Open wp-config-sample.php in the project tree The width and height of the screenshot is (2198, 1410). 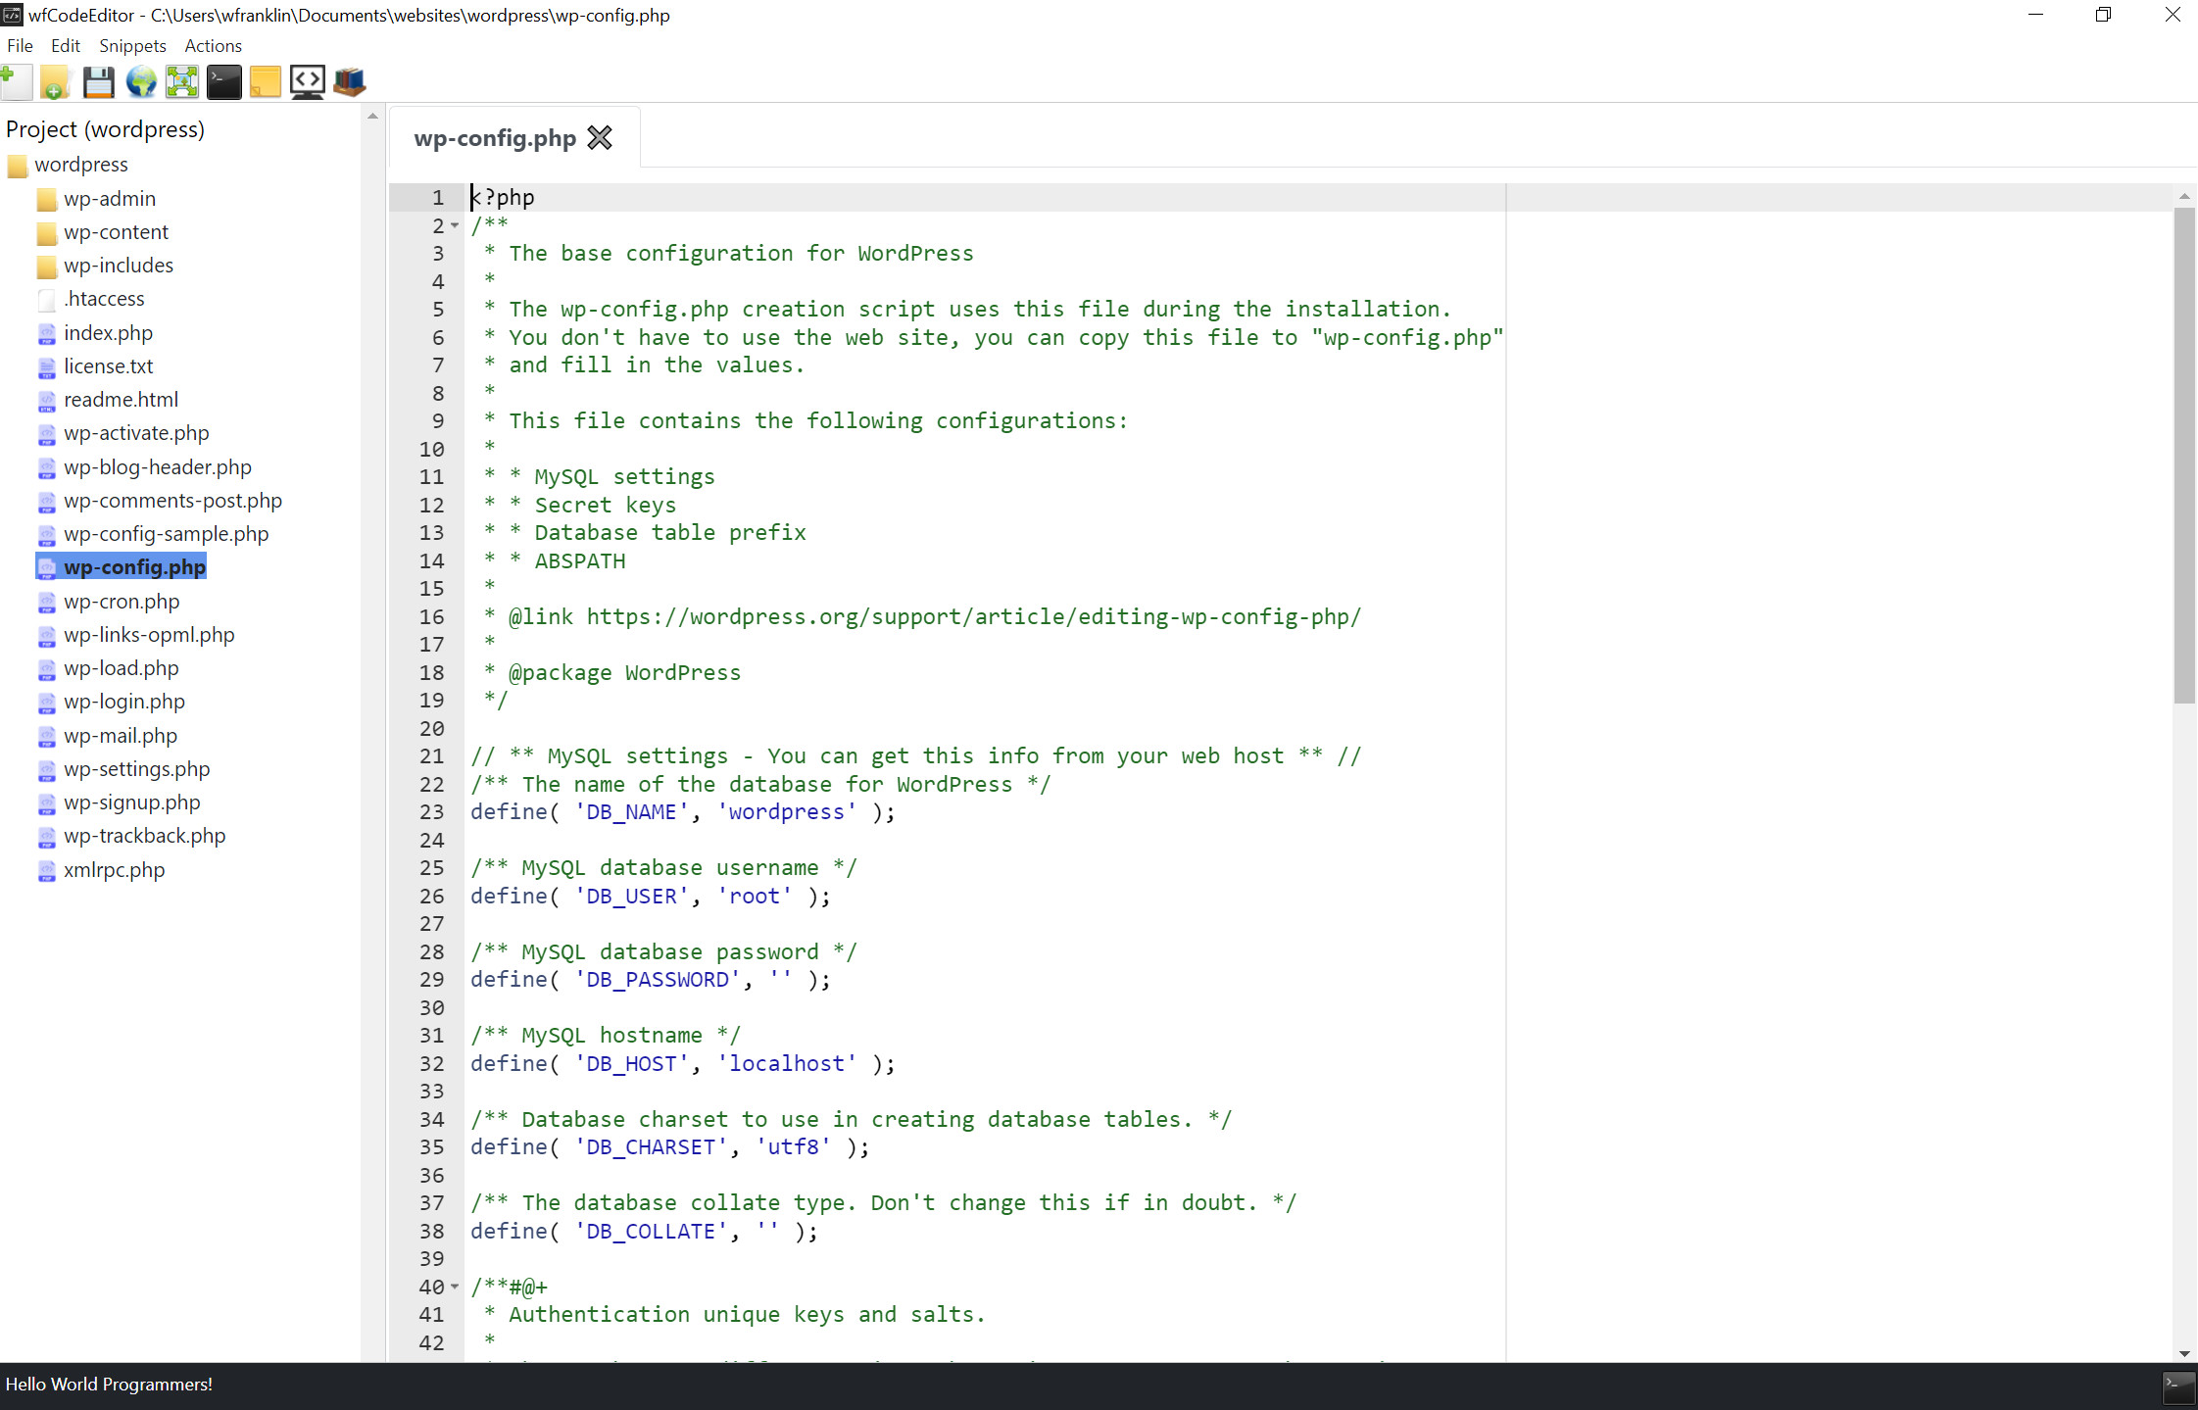166,534
